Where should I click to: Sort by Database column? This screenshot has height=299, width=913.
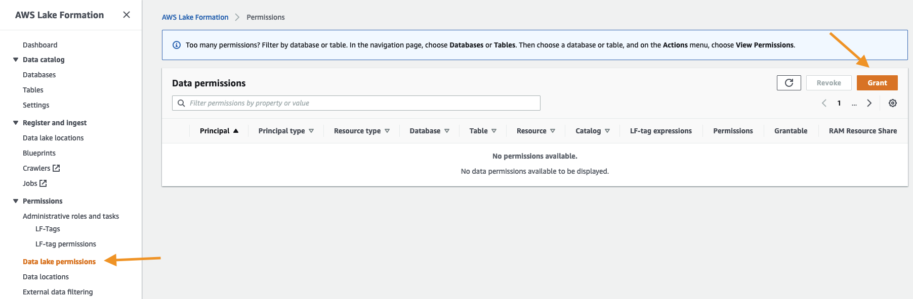click(430, 131)
